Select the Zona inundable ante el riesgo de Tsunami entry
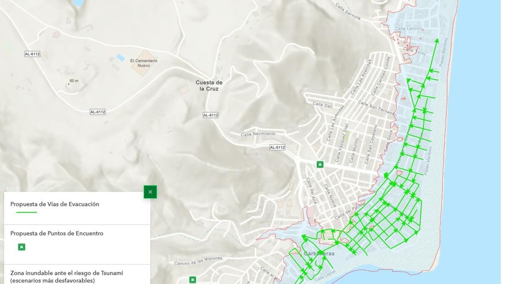 tap(67, 276)
